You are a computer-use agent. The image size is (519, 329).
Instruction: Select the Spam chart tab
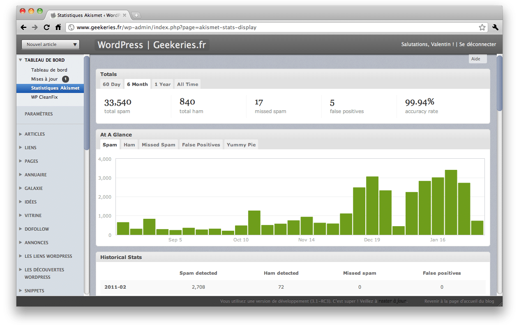(x=110, y=145)
